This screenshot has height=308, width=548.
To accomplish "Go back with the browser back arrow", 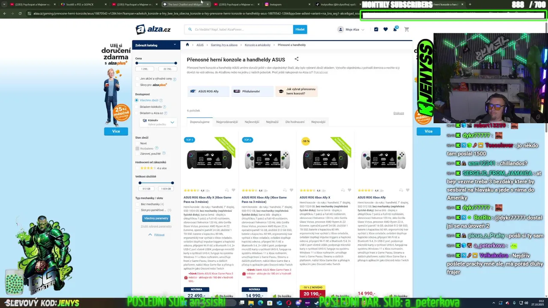I will (x=4, y=13).
